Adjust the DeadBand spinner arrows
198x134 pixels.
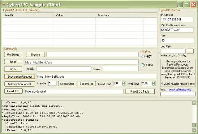point(123,84)
